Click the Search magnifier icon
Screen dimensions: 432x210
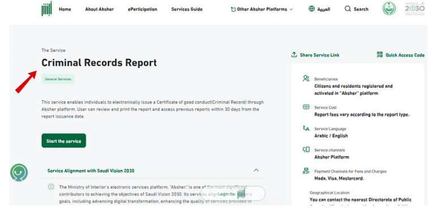[348, 9]
